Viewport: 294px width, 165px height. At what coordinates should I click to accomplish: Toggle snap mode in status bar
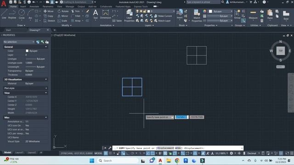(x=110, y=153)
